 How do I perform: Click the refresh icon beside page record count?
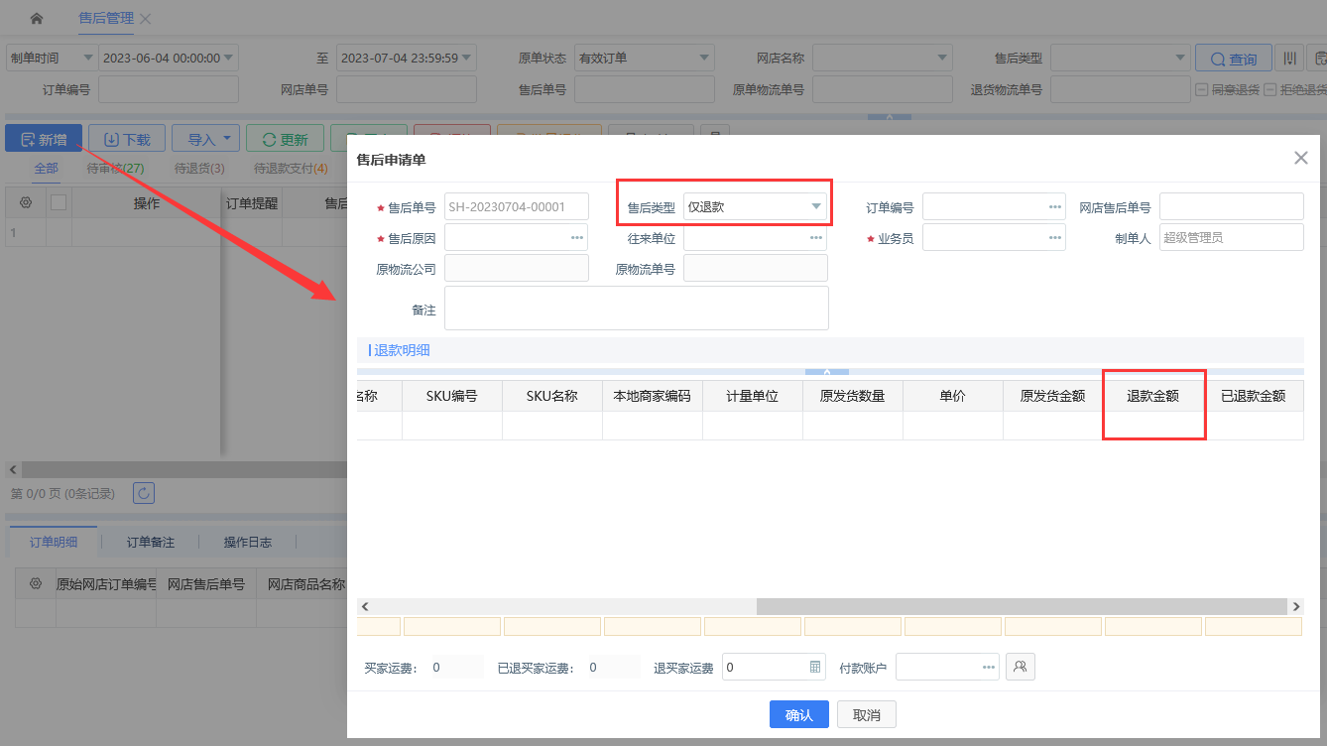click(144, 493)
